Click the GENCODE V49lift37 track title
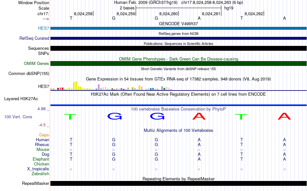The image size is (307, 191). (178, 24)
